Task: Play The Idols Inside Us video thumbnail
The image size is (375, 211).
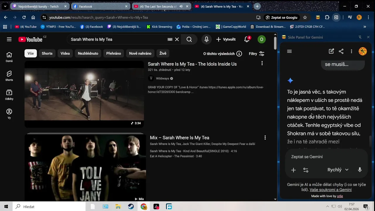Action: (x=84, y=94)
